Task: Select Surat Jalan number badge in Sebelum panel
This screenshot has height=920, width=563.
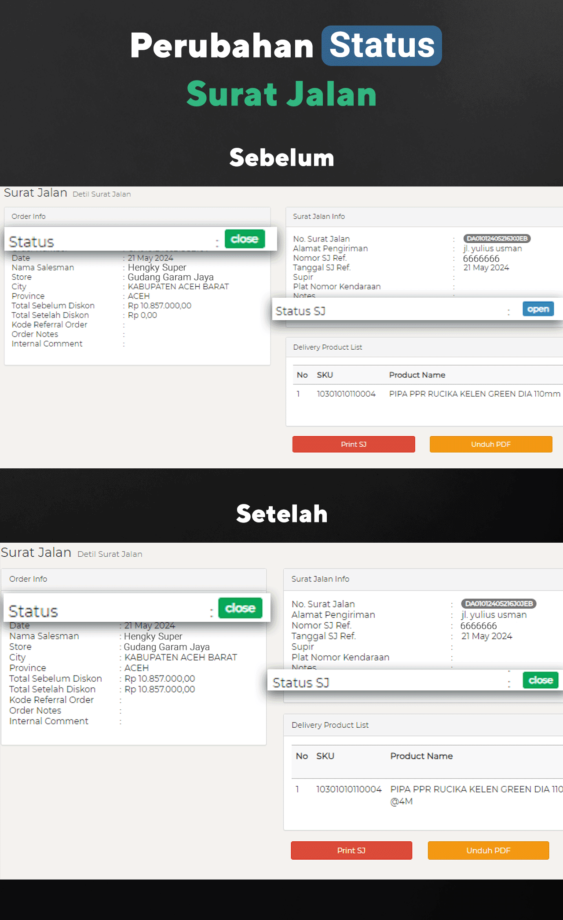Action: [x=497, y=238]
